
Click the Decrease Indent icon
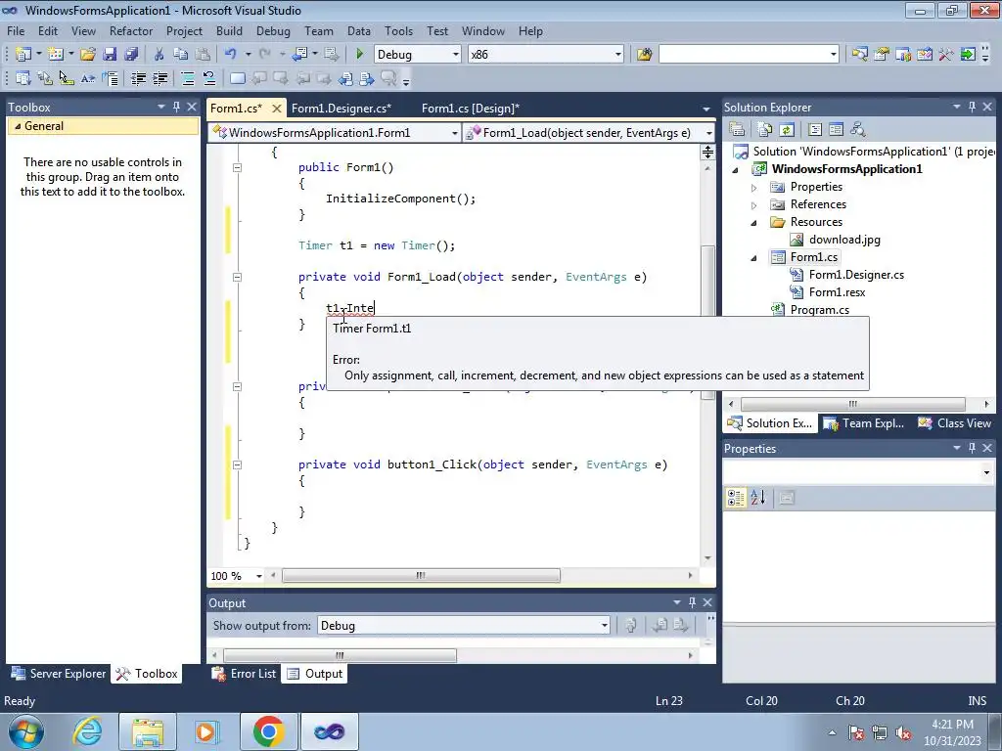tap(138, 78)
